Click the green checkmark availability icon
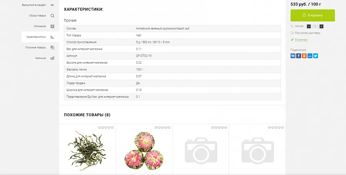 click(293, 39)
